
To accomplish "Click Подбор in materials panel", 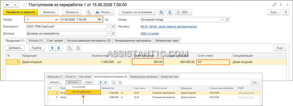I will (89, 82).
